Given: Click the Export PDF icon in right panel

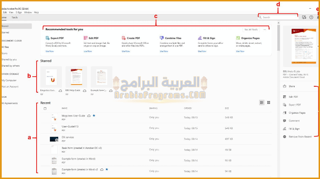Looking at the screenshot, I should click(x=285, y=105).
